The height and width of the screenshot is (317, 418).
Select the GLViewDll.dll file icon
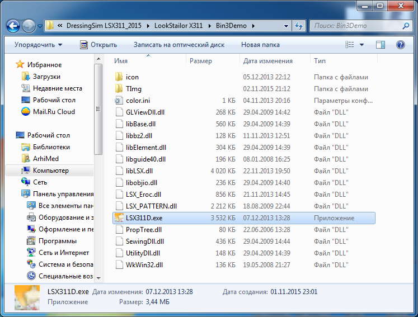pos(119,112)
